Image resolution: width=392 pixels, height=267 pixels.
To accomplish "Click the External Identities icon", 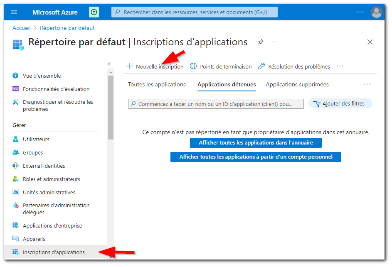I will [15, 165].
